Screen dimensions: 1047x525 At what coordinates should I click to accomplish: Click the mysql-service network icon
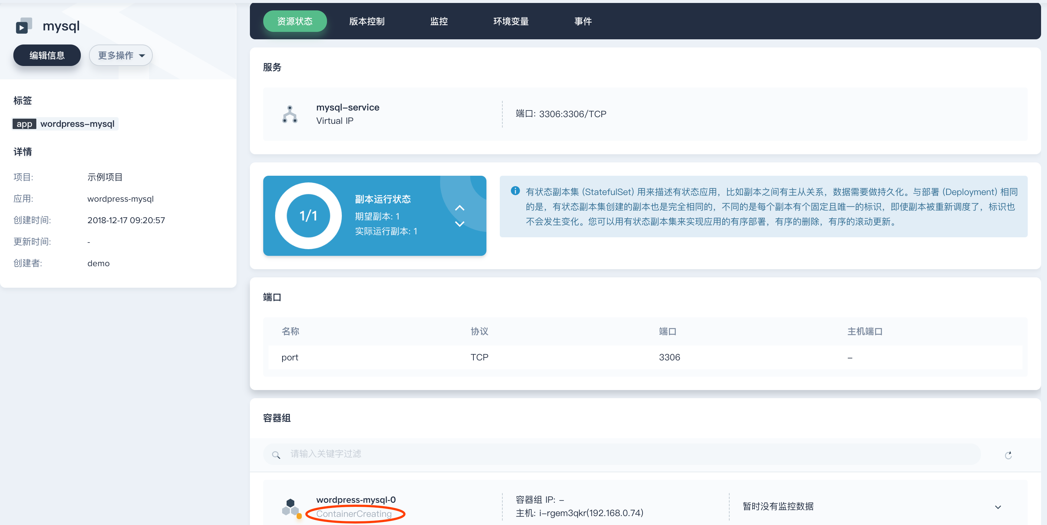290,114
